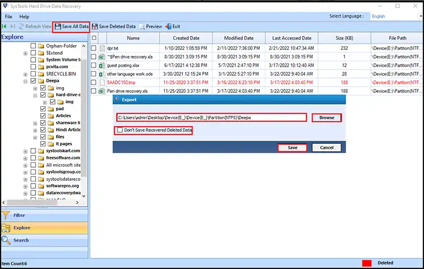Open the Search panel

point(45,240)
